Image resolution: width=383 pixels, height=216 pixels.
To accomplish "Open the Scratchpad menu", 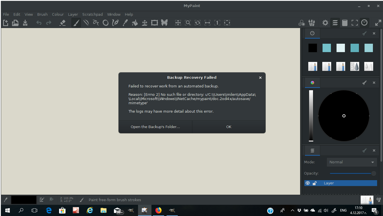I will [x=92, y=14].
